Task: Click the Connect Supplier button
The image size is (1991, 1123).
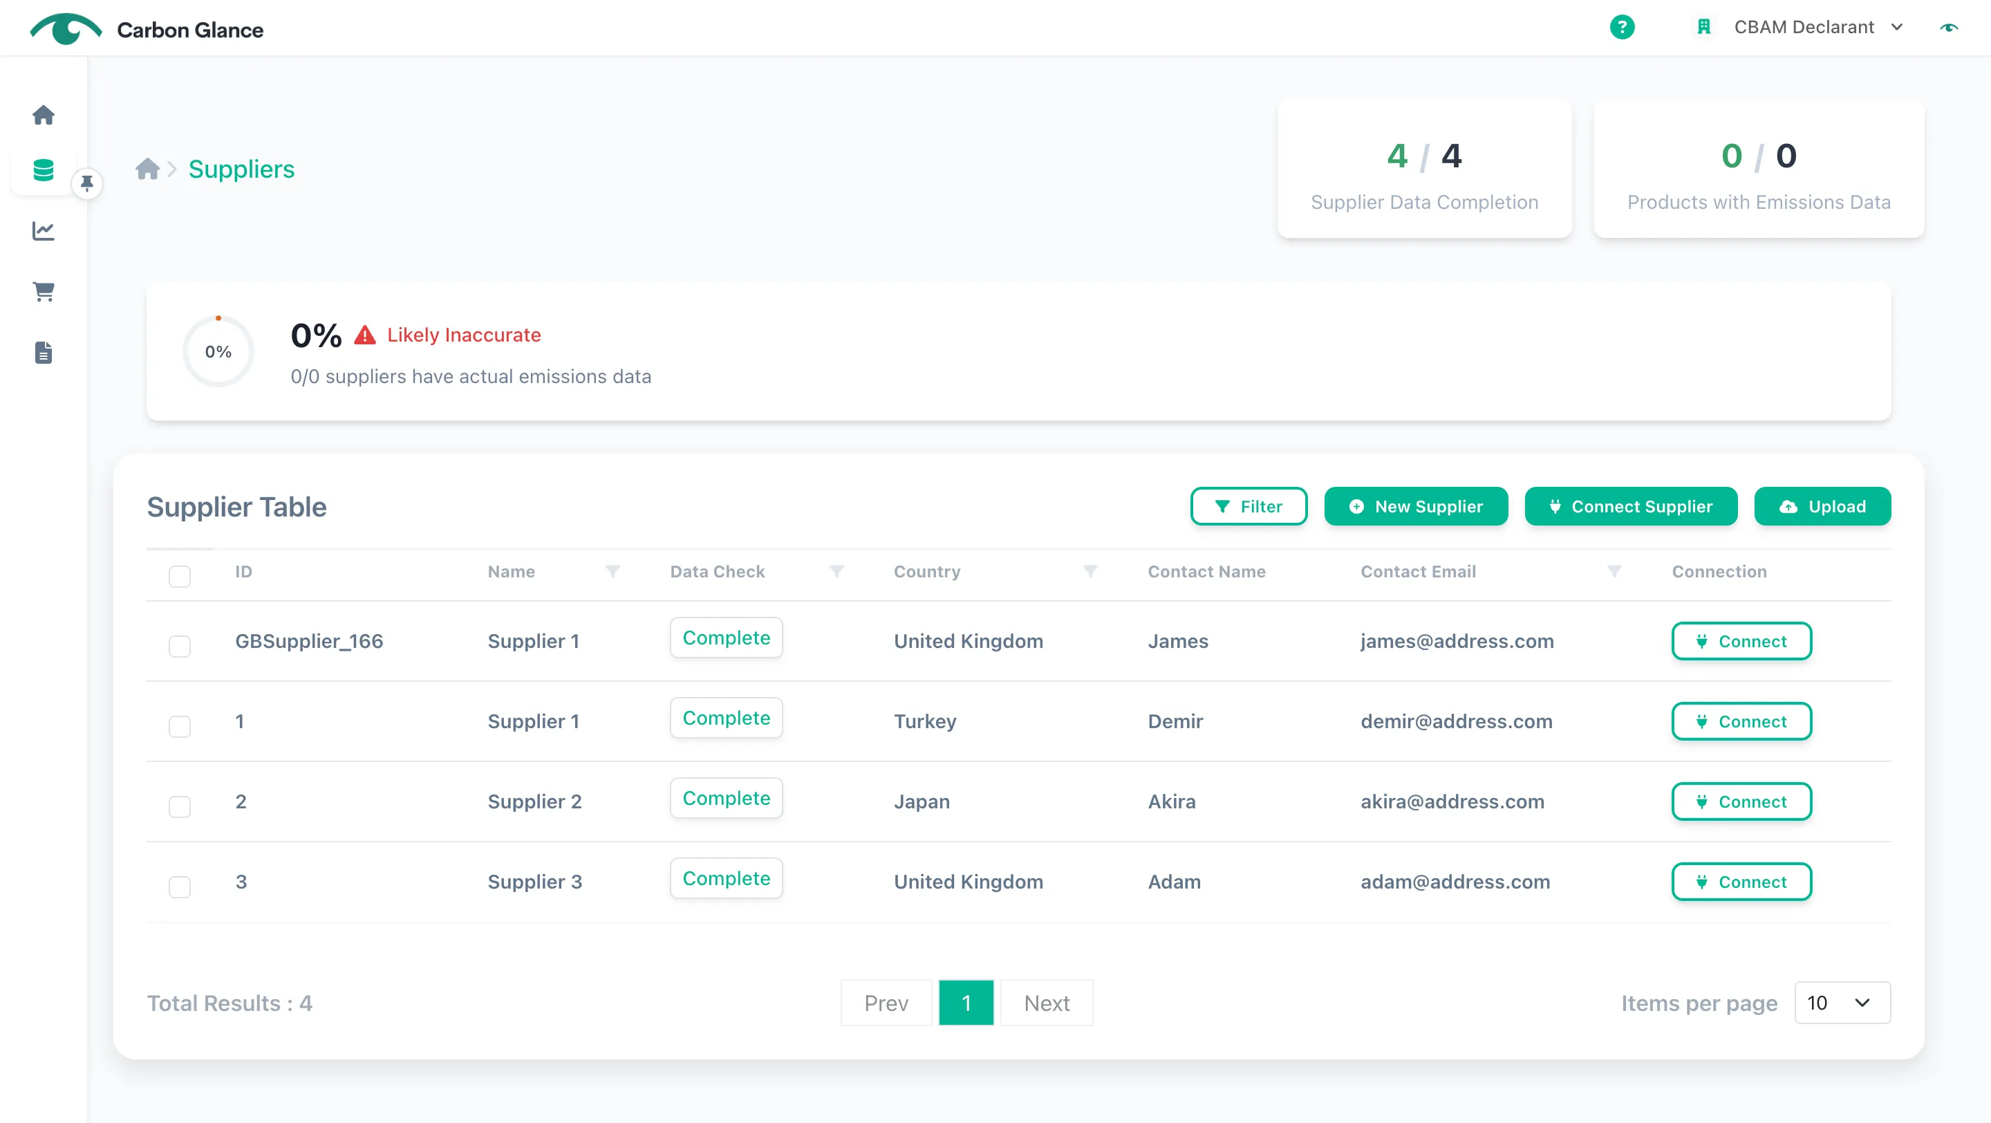Action: [x=1631, y=506]
